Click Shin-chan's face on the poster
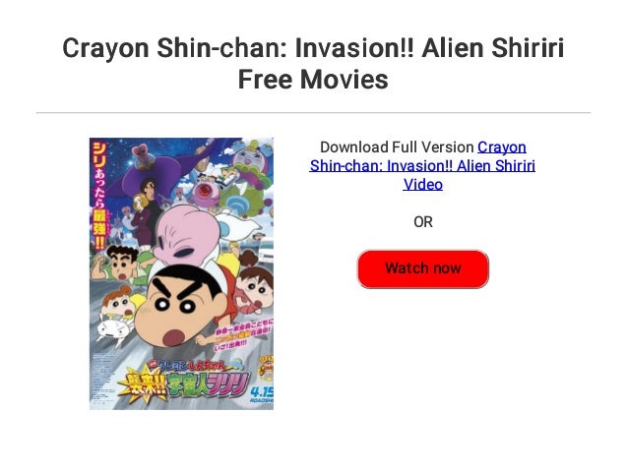Viewport: 628px width, 471px height. (x=180, y=306)
